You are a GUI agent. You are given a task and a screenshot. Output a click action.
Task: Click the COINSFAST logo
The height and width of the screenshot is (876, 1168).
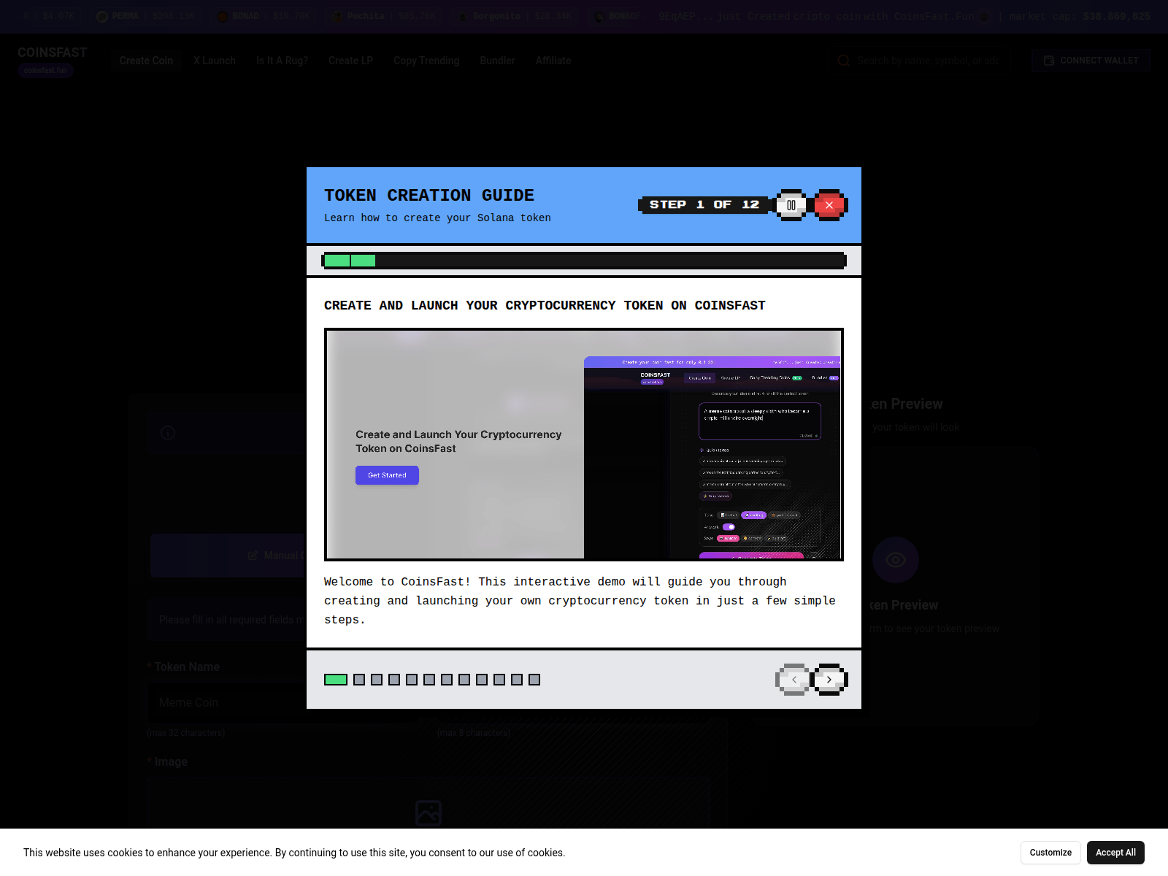(52, 53)
